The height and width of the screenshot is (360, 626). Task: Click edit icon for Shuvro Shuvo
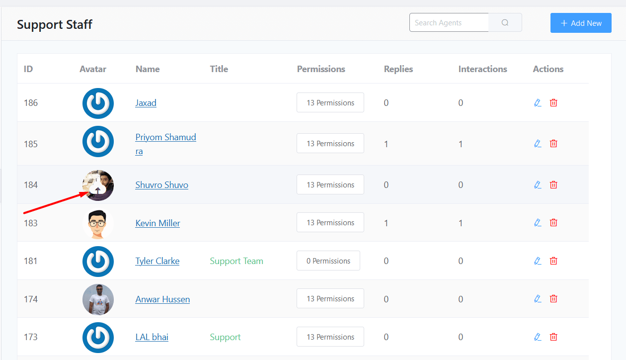point(537,185)
